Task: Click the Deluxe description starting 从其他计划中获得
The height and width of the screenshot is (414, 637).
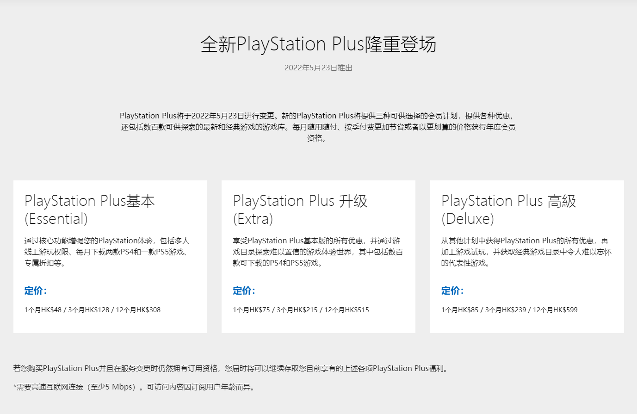Action: [x=526, y=252]
